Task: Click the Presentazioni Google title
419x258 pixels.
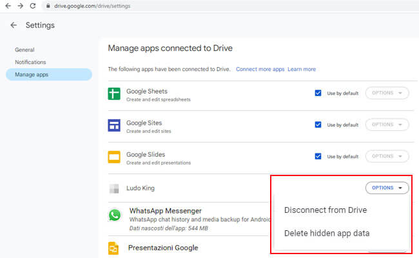Action: click(x=163, y=248)
